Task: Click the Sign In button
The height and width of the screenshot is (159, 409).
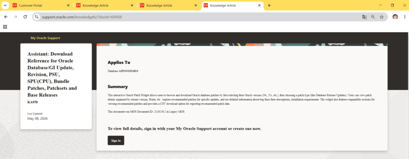Action: pyautogui.click(x=116, y=141)
